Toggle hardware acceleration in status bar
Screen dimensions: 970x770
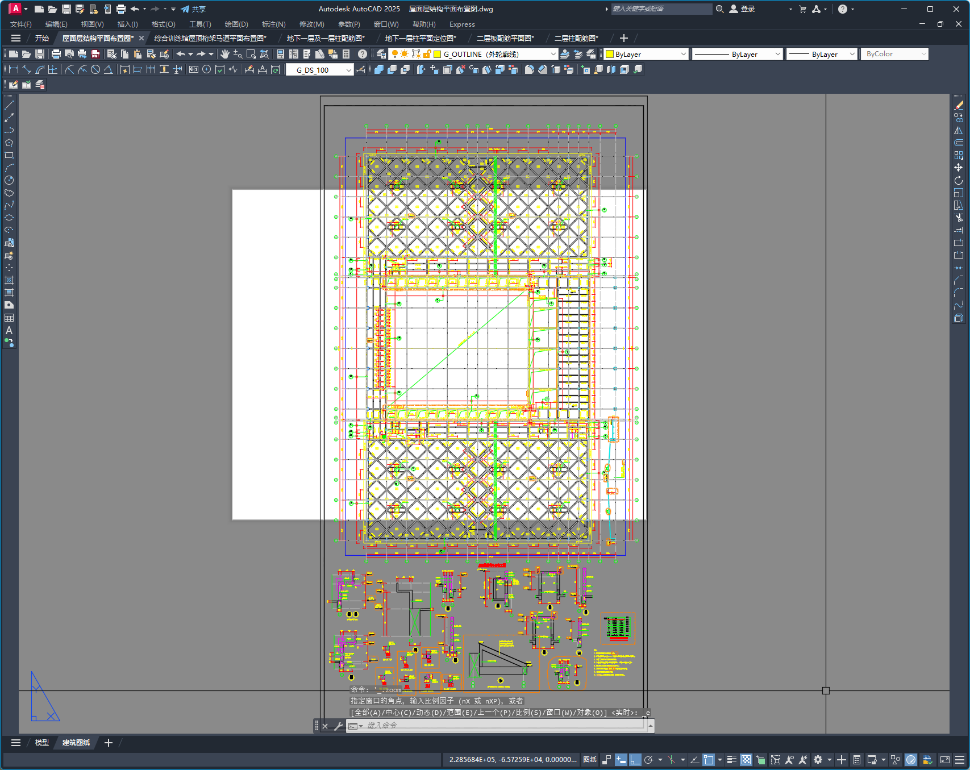pos(911,760)
